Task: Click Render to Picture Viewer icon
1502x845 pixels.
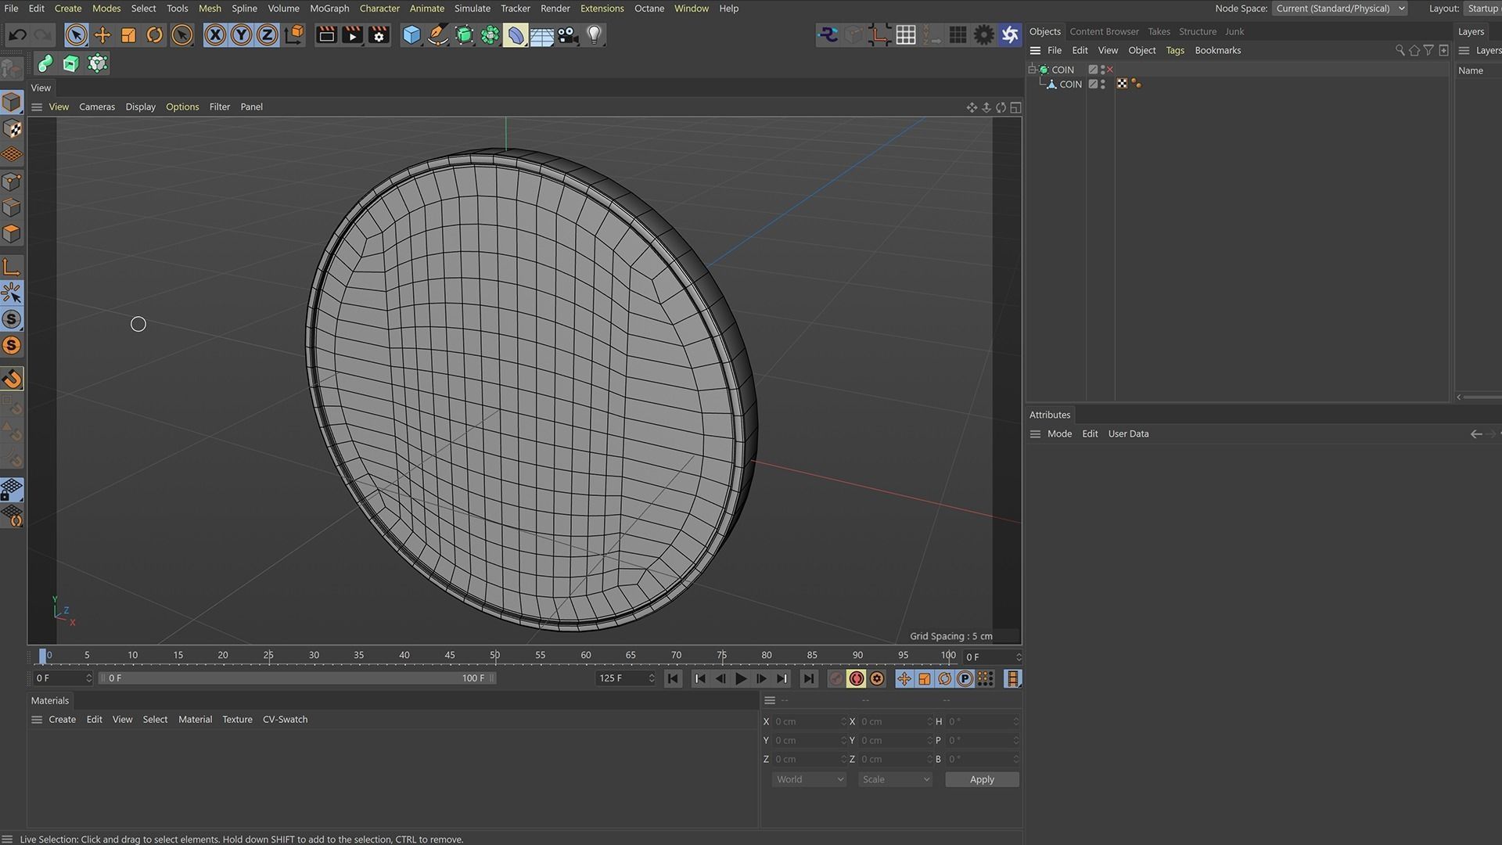Action: click(x=353, y=35)
